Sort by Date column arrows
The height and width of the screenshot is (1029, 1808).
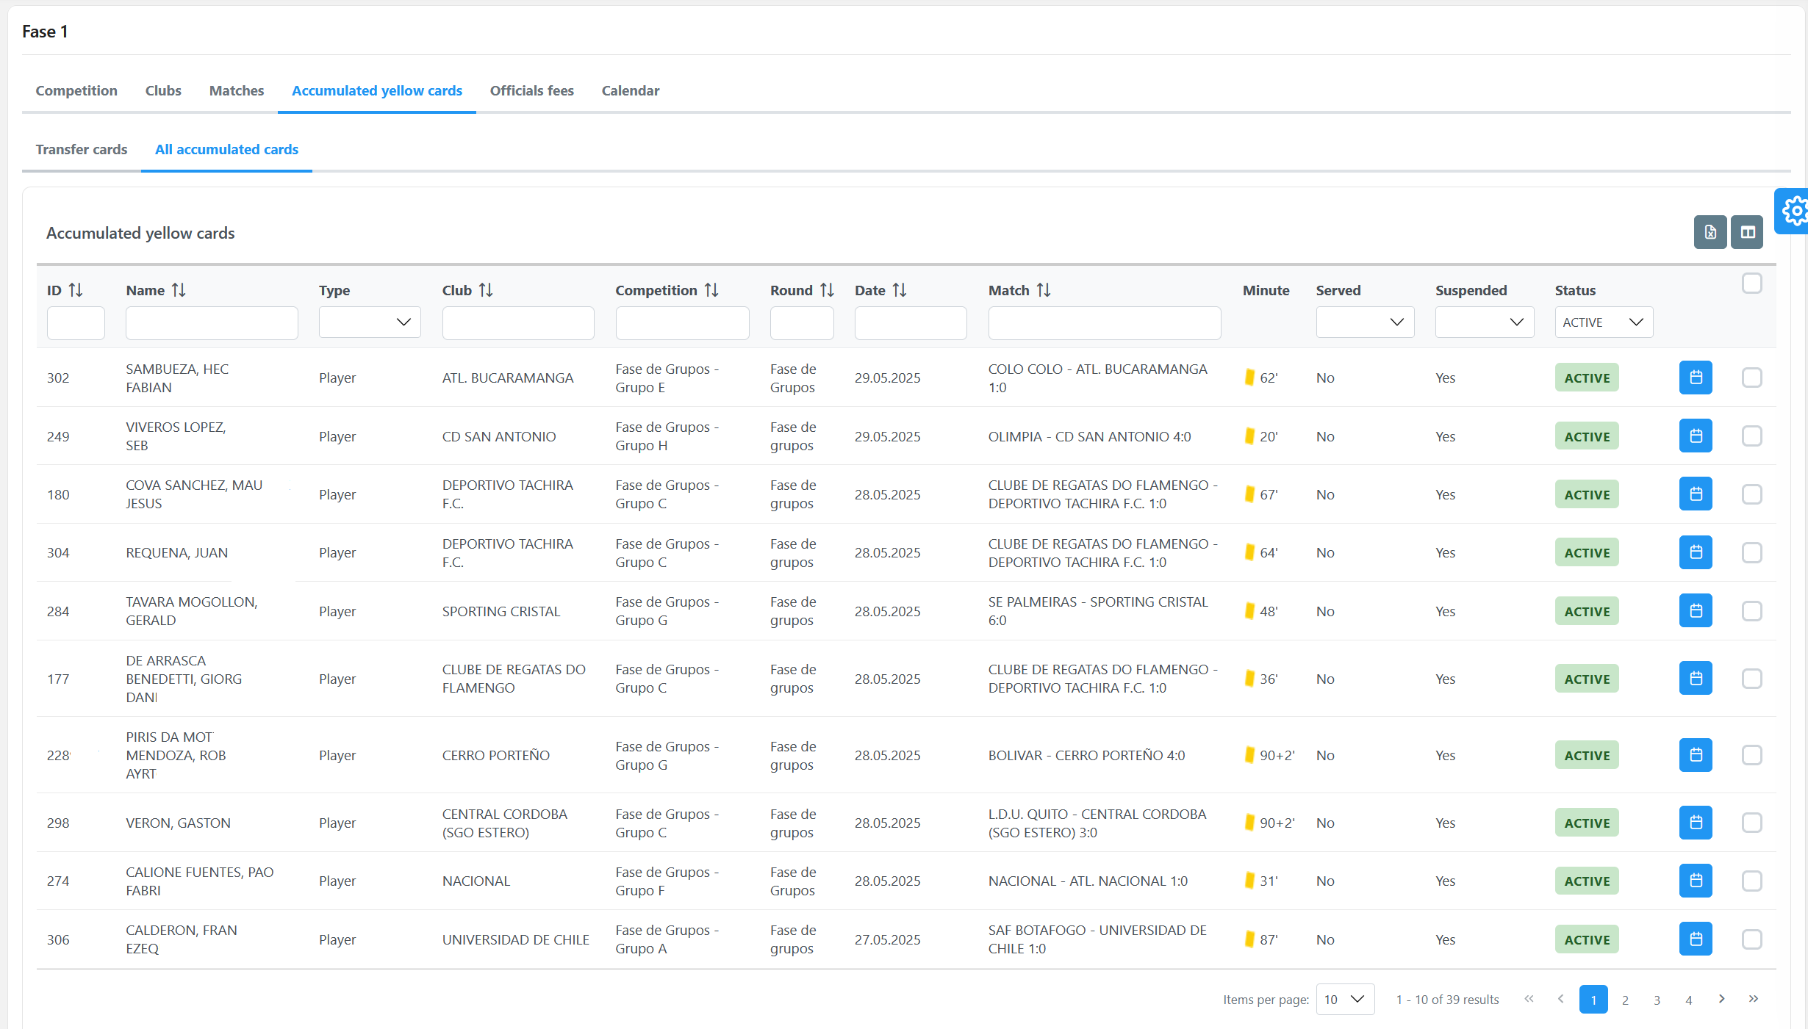[x=900, y=290]
